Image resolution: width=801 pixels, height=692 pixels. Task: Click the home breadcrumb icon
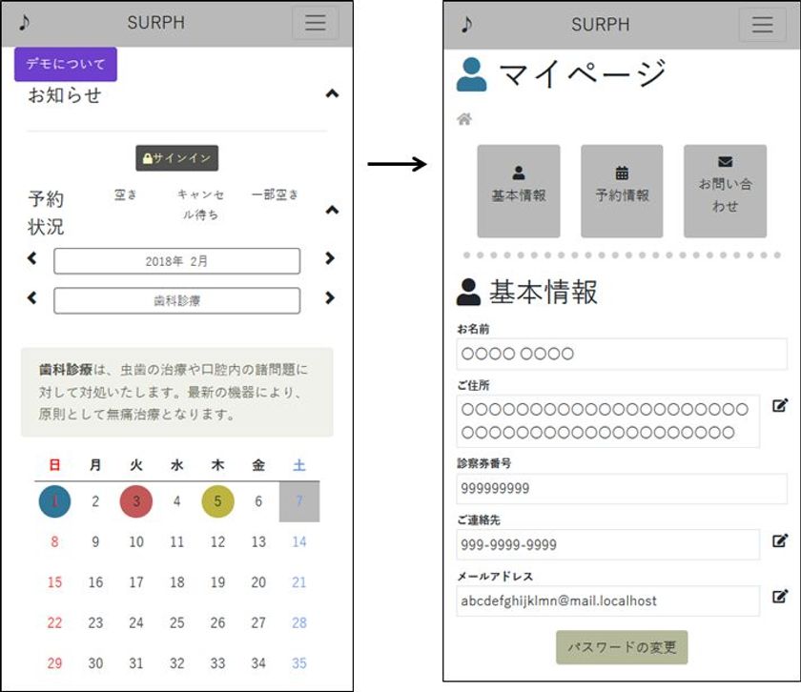click(464, 119)
